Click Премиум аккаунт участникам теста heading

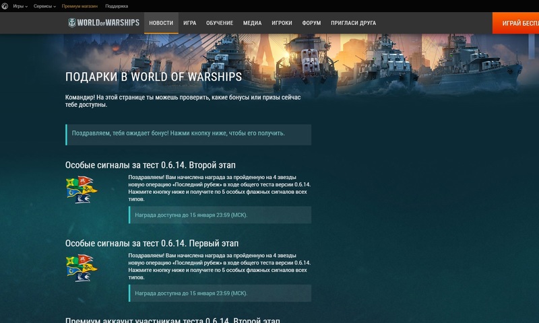[172, 320]
